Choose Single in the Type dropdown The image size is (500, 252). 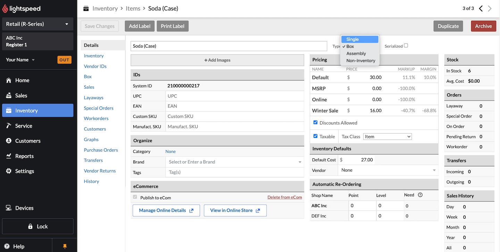[x=360, y=39]
